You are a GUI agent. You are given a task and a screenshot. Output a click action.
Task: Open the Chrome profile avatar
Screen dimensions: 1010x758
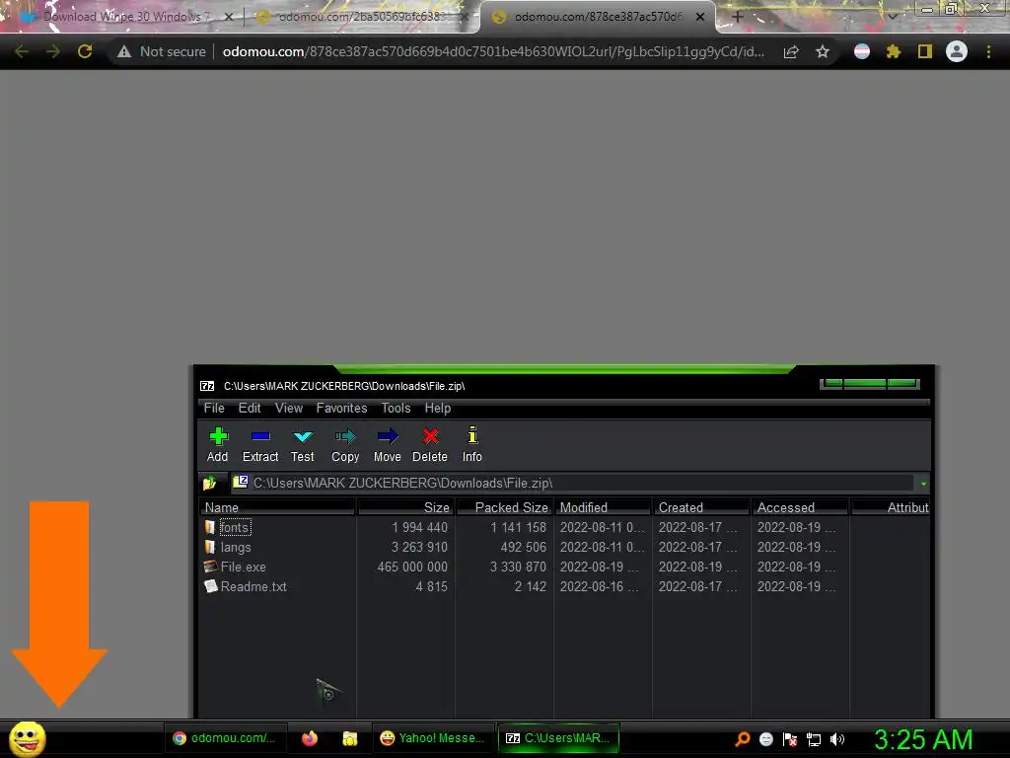point(957,51)
